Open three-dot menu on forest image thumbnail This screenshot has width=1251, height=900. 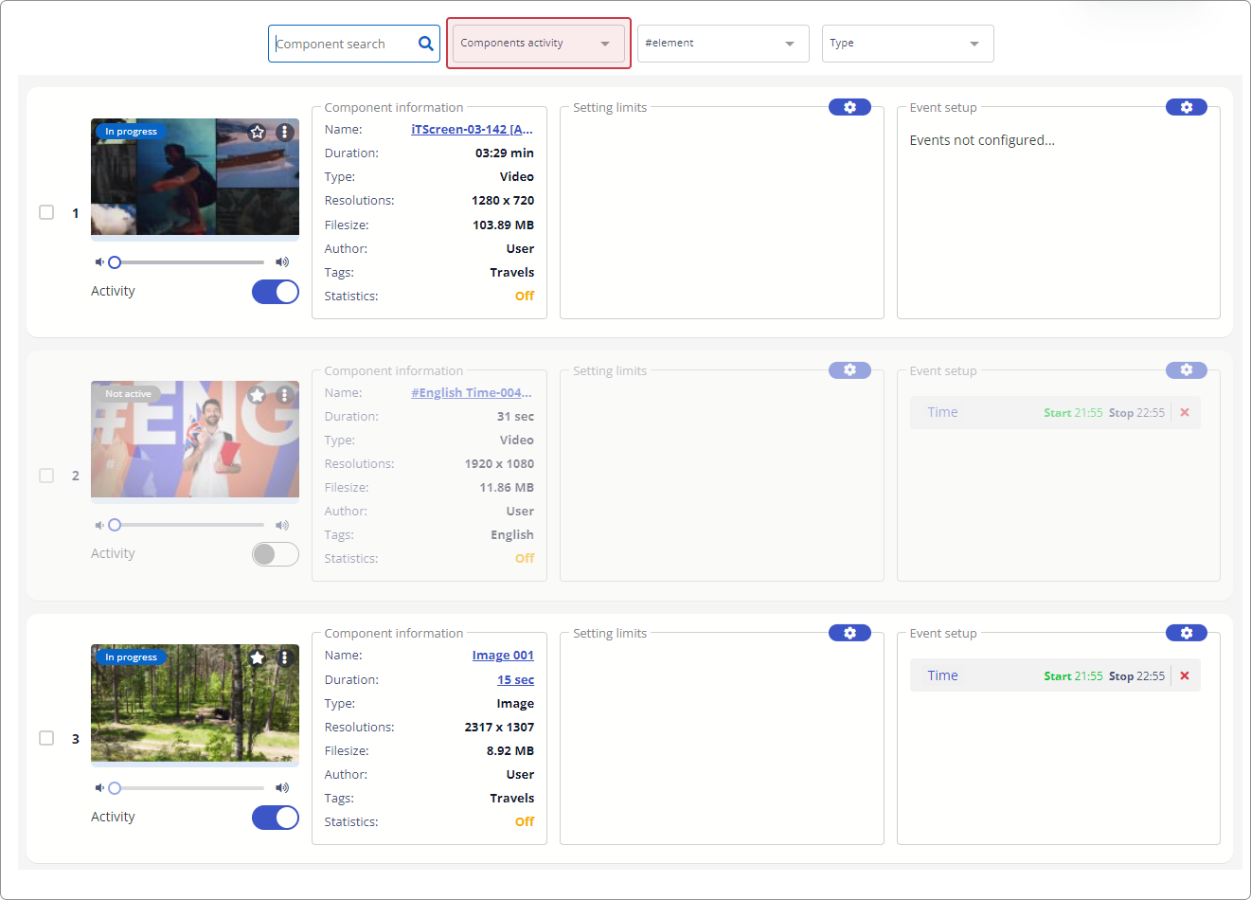pos(284,657)
